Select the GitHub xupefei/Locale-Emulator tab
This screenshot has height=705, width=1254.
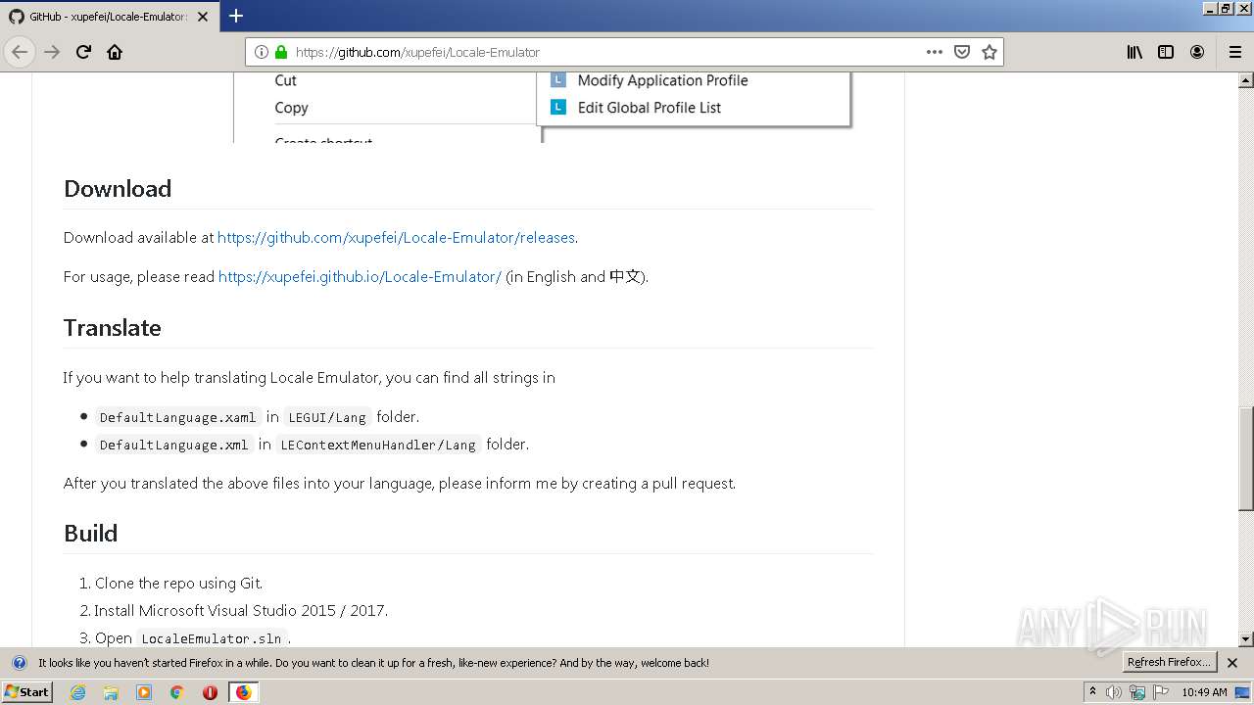point(108,17)
